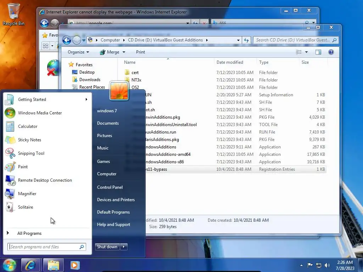Open the address bar history dropdown
Screen dimensions: 363x272
238,40
